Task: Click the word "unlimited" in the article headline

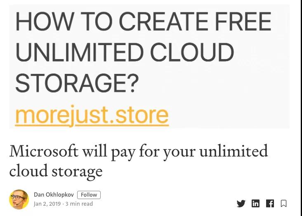Action: 233,151
